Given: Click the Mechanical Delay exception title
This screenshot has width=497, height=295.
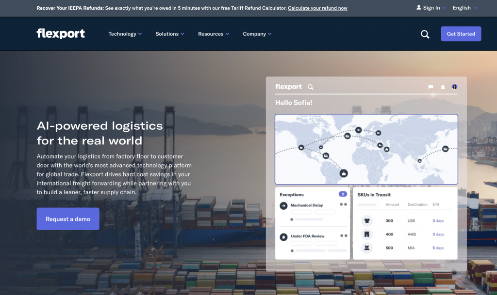Looking at the screenshot, I should click(x=307, y=205).
